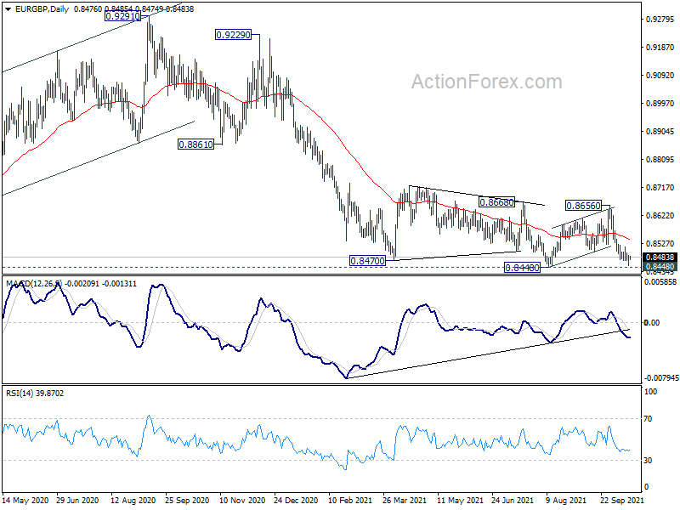The width and height of the screenshot is (680, 510).
Task: Click the 12 Aug 2020 date label
Action: coord(133,500)
